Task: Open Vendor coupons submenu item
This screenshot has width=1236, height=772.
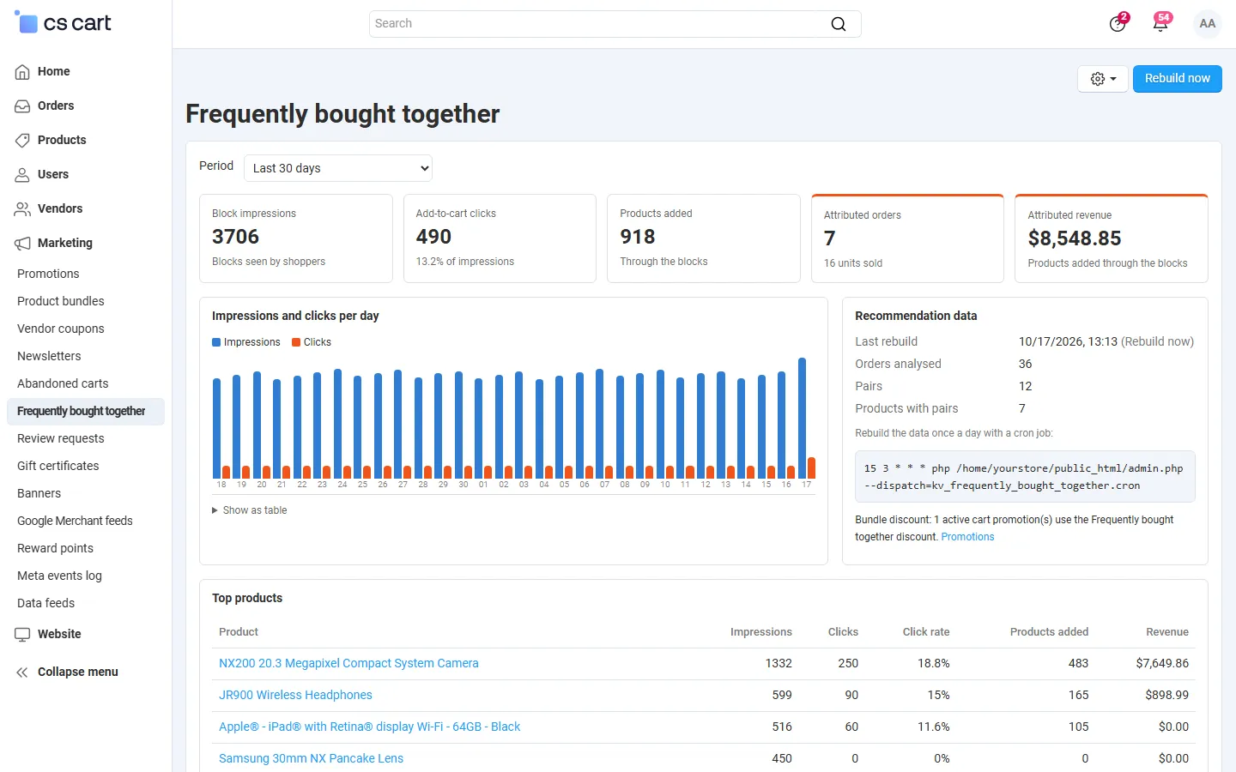Action: tap(61, 329)
